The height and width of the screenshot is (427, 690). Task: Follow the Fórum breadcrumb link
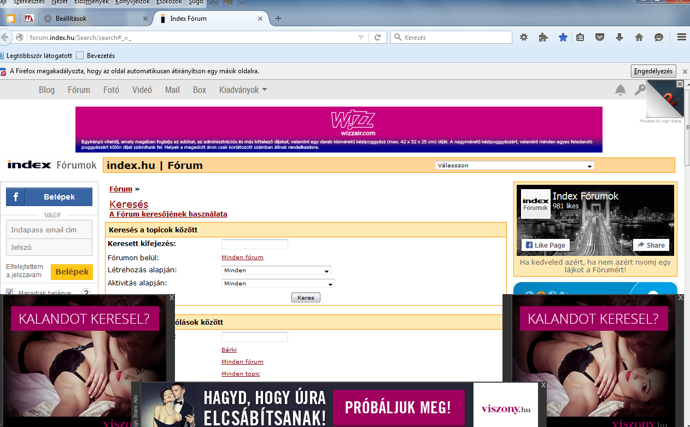[121, 189]
